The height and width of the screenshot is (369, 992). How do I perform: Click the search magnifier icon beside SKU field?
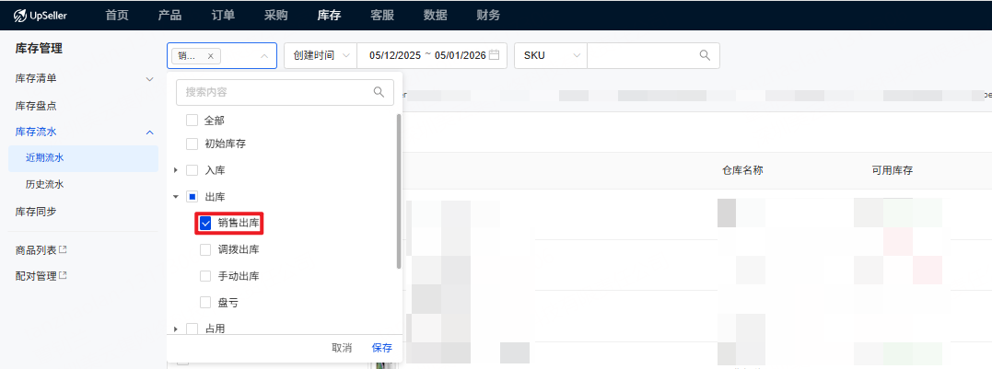(705, 55)
